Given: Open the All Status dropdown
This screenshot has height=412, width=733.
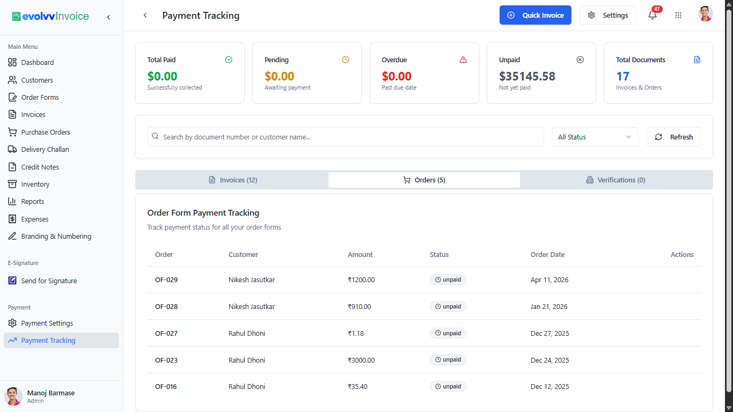Looking at the screenshot, I should [x=595, y=137].
